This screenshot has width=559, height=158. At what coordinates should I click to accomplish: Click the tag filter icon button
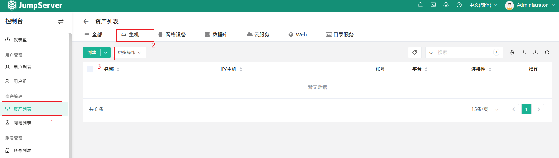[x=414, y=52]
